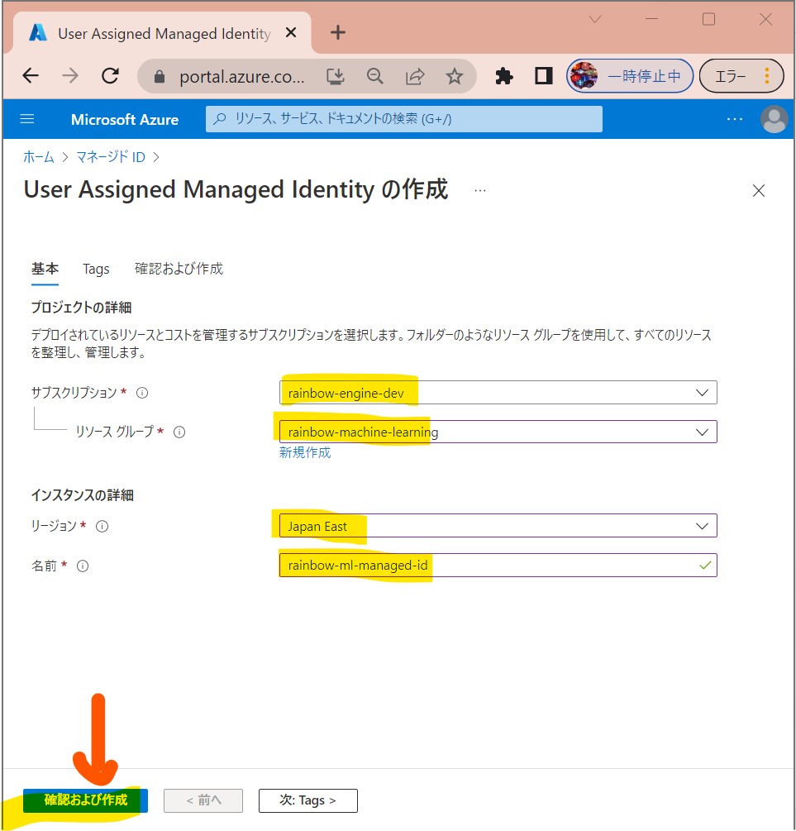Click the エラー browser menu button
796x831 pixels.
tap(741, 76)
